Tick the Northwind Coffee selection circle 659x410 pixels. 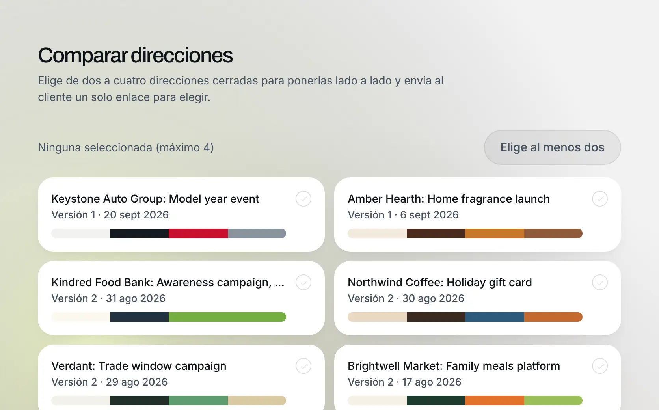pos(600,282)
